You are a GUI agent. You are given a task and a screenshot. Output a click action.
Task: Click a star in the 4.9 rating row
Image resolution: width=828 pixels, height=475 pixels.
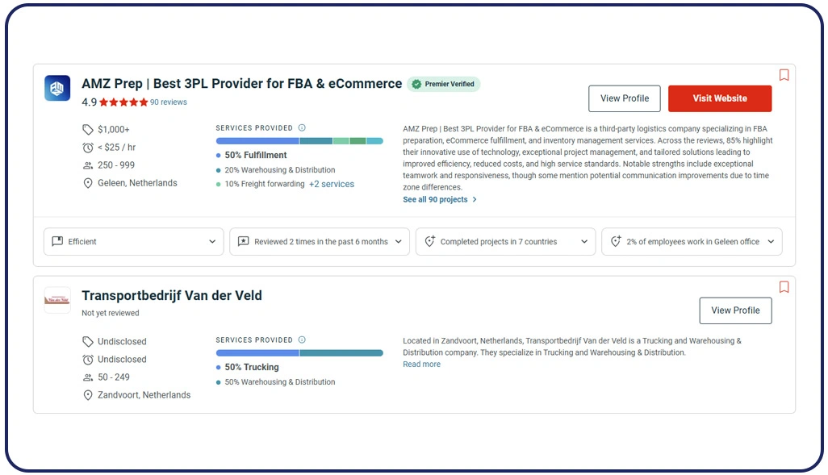[x=121, y=102]
